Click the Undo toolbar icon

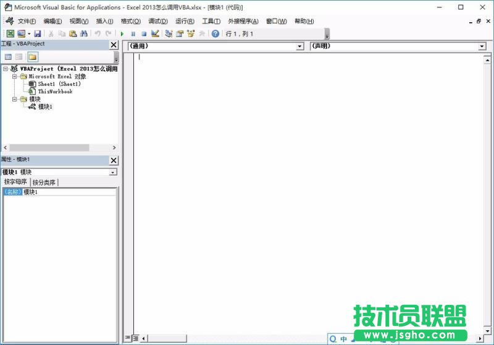tap(98, 33)
